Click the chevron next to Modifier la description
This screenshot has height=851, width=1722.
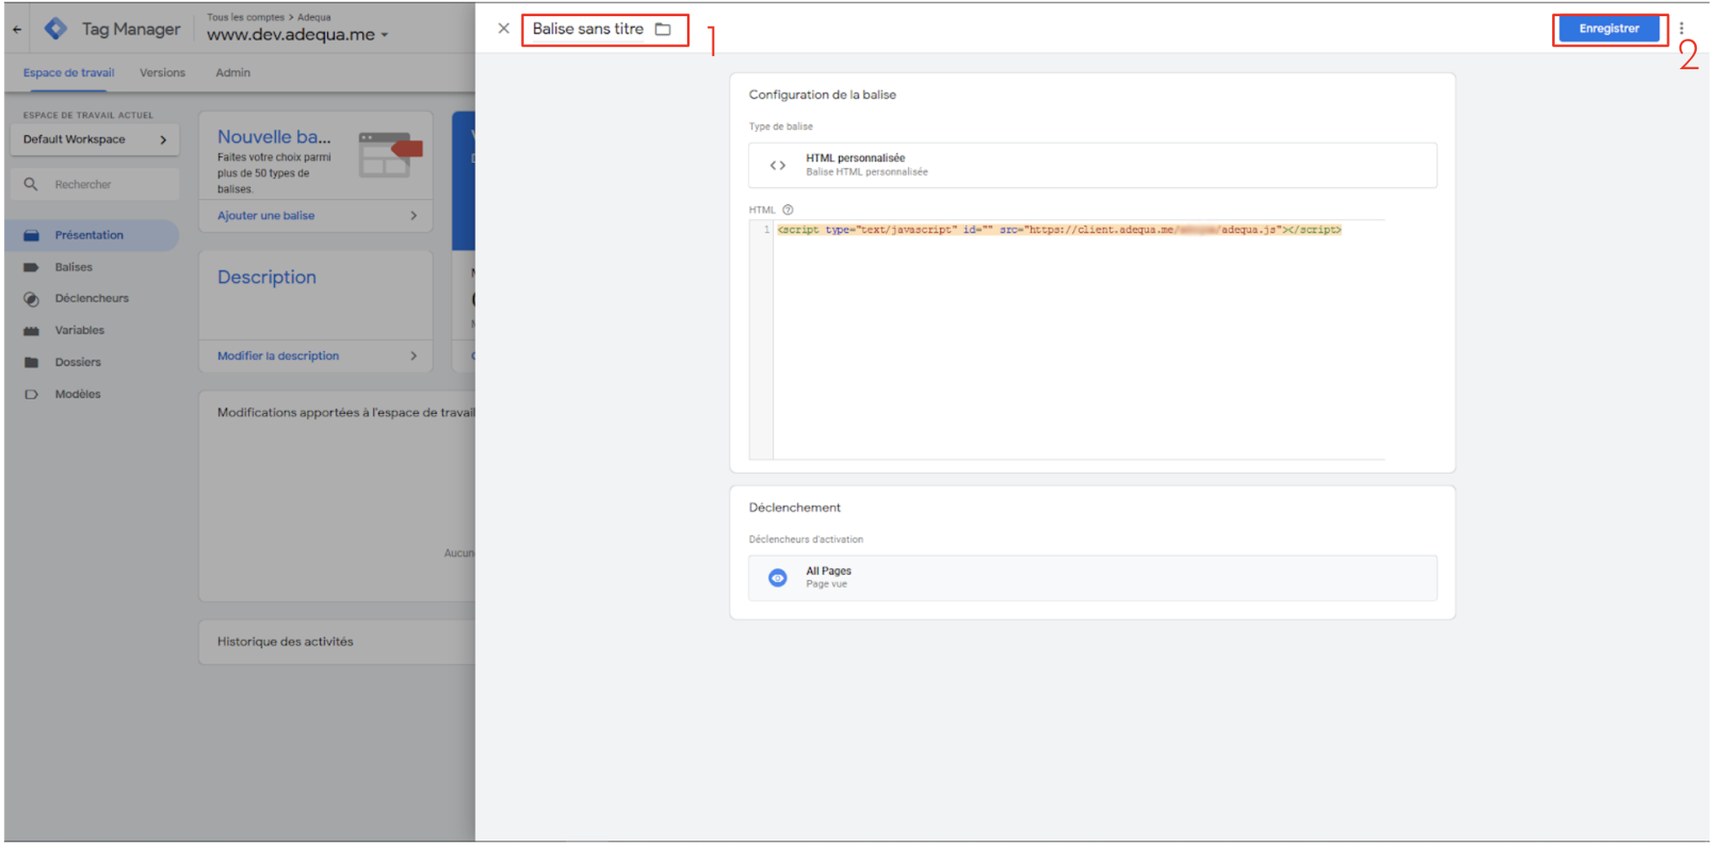(x=414, y=356)
